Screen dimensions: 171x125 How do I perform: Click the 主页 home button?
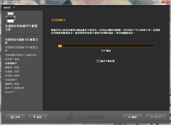click(x=15, y=117)
